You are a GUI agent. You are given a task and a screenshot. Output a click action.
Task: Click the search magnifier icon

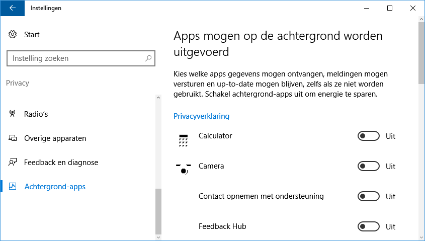[x=148, y=58]
